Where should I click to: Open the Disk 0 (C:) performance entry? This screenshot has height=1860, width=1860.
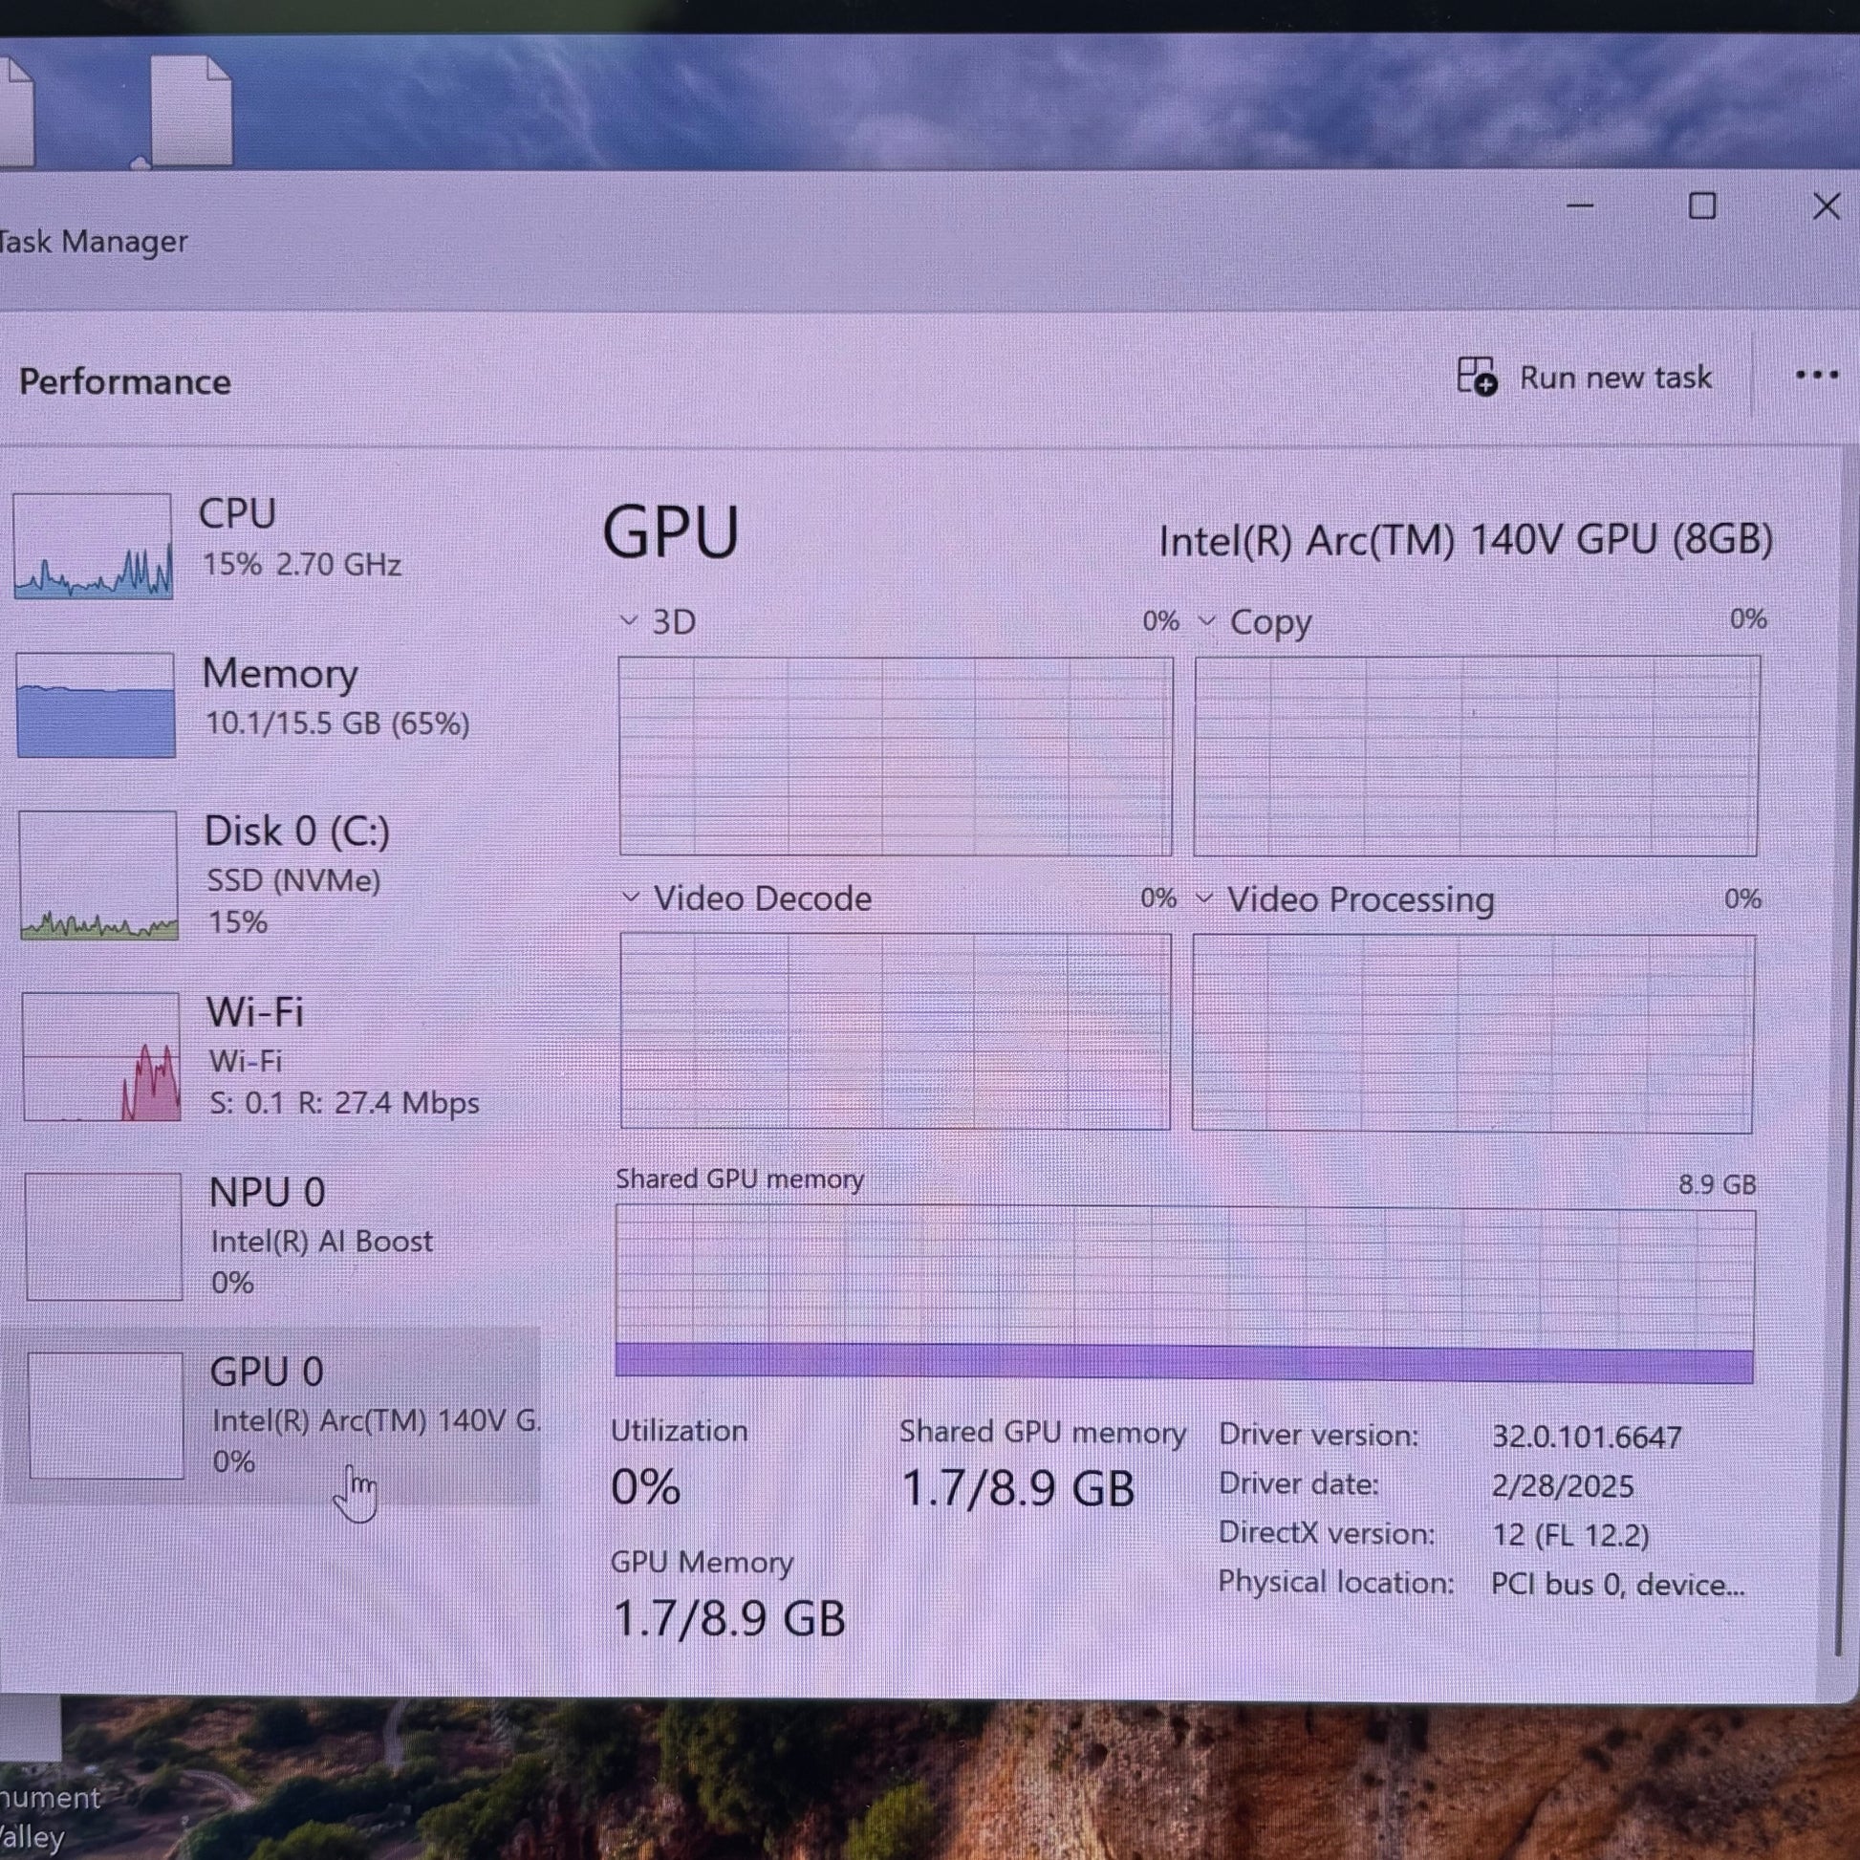click(296, 832)
